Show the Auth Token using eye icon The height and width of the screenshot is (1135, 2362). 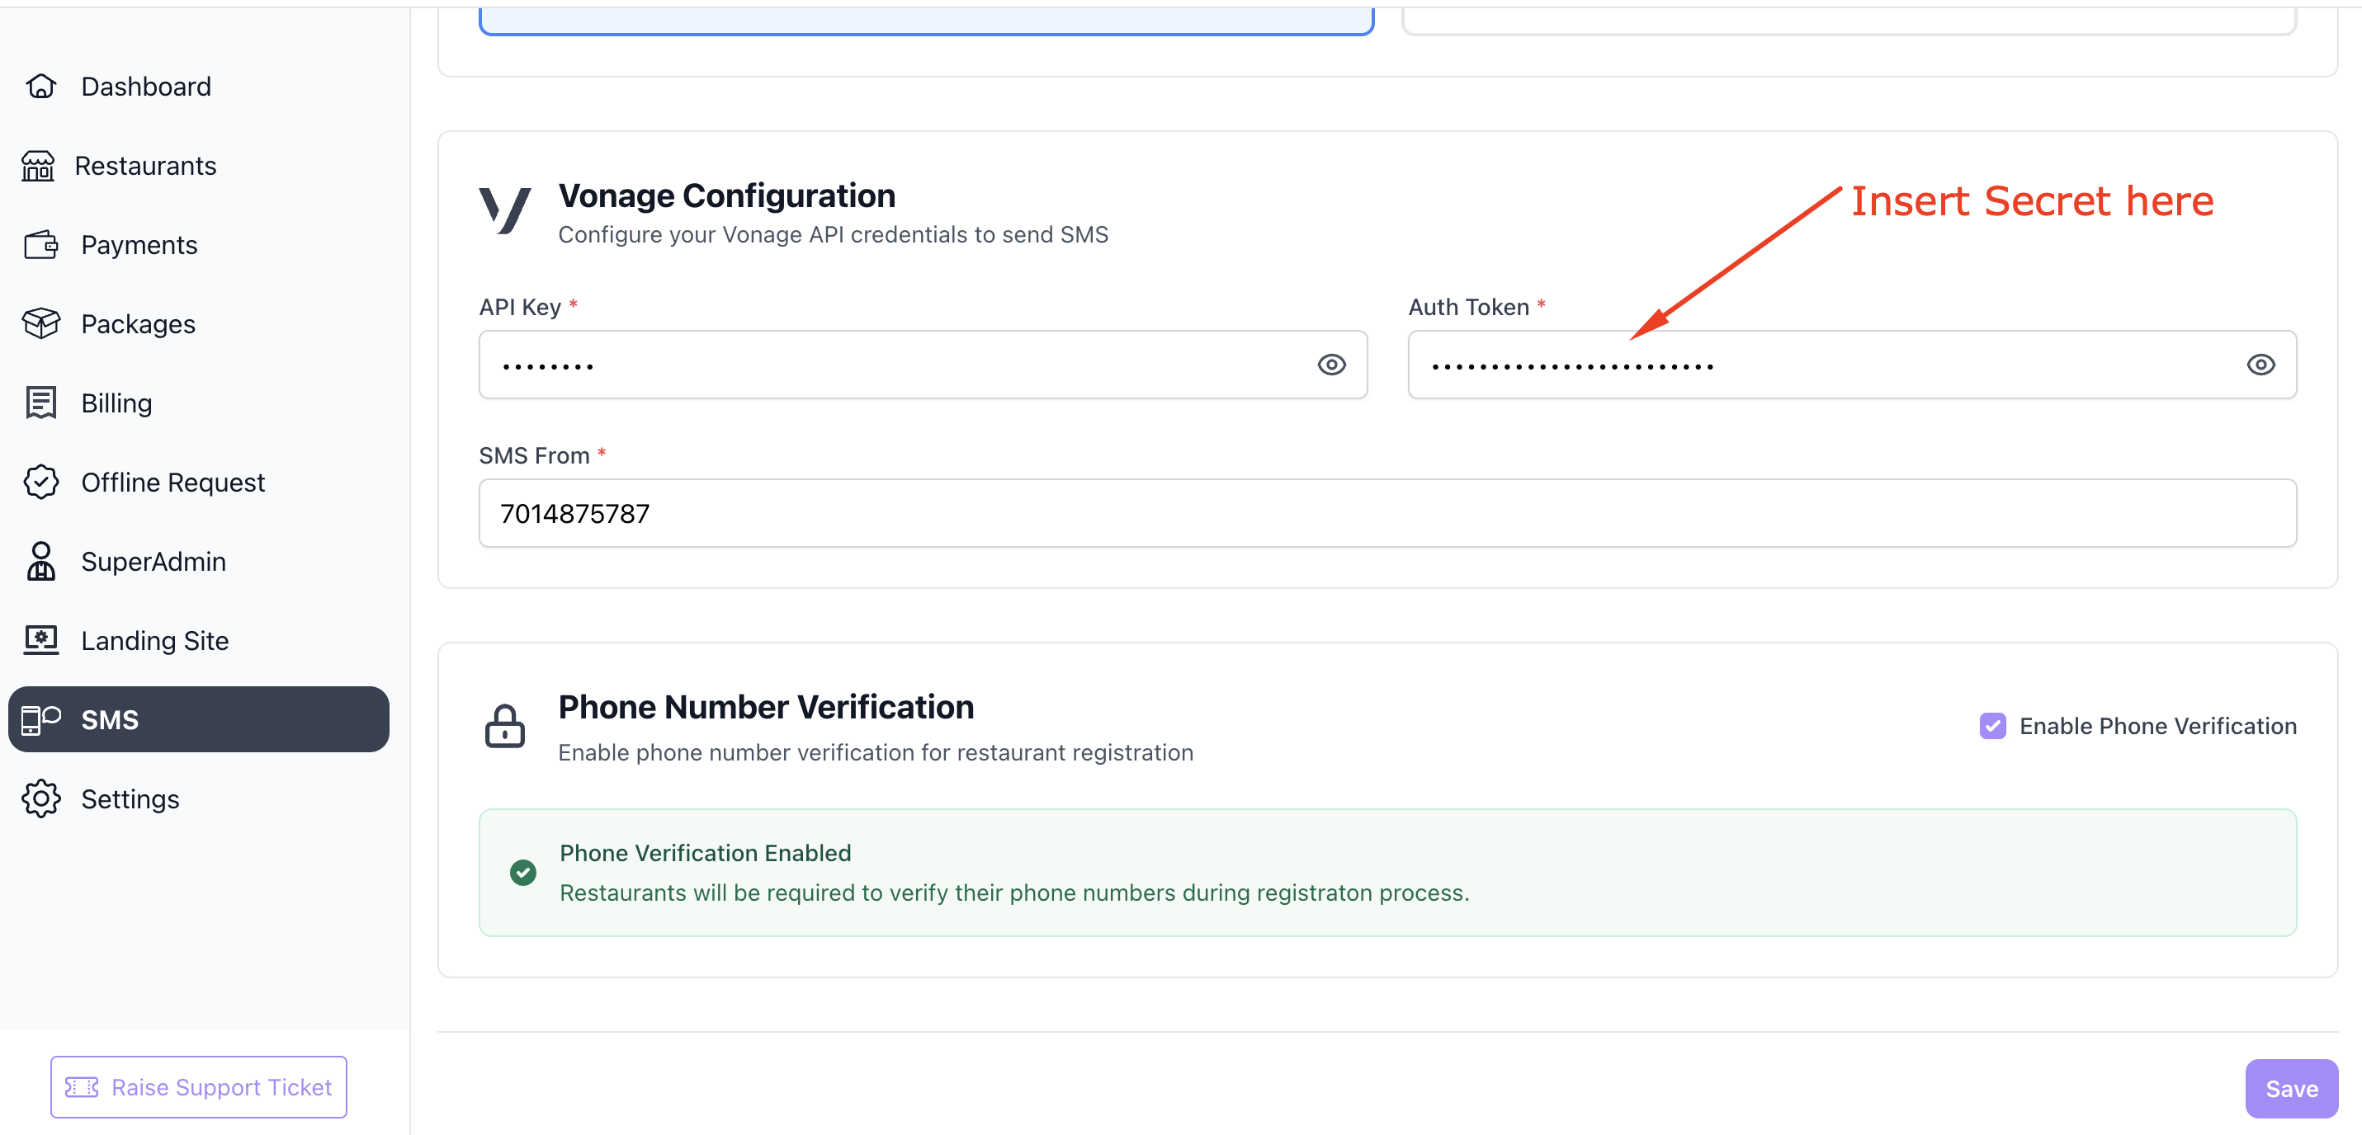pyautogui.click(x=2260, y=365)
